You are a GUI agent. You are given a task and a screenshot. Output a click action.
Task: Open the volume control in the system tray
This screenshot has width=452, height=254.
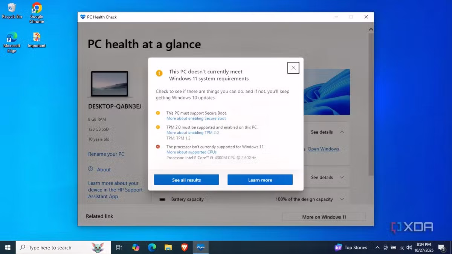click(409, 247)
